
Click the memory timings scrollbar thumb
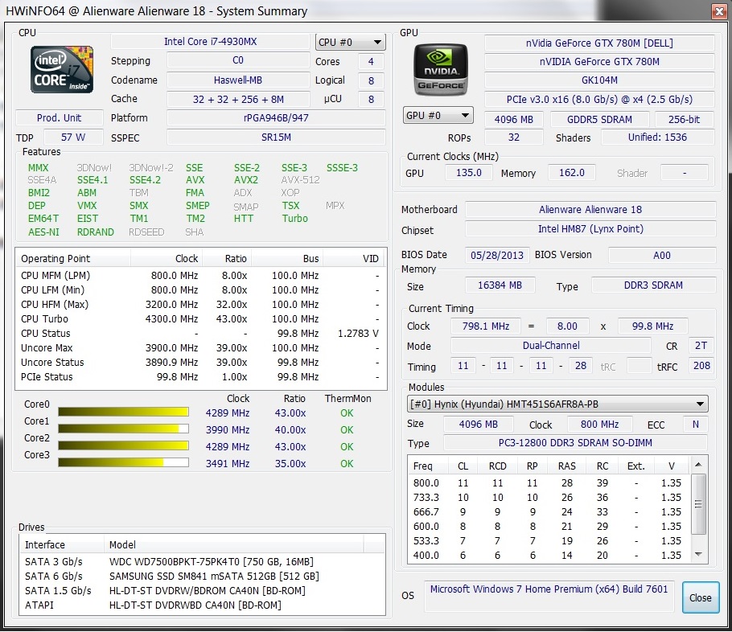pyautogui.click(x=698, y=503)
